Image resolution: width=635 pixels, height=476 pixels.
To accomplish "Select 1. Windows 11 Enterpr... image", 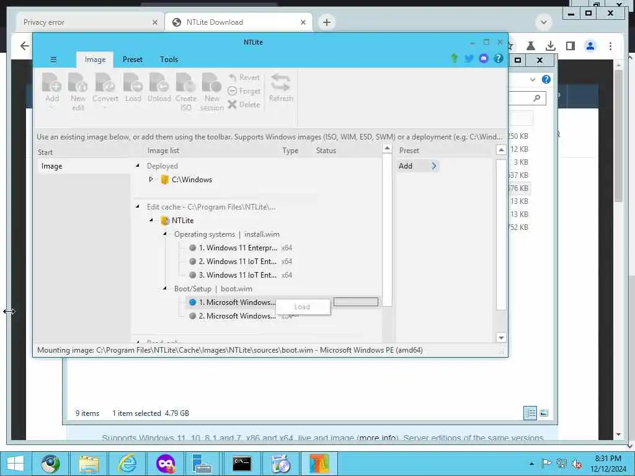I will tap(238, 248).
